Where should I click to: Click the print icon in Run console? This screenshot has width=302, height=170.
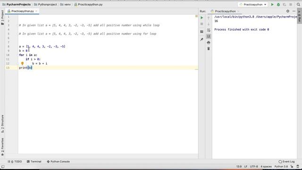click(x=209, y=42)
